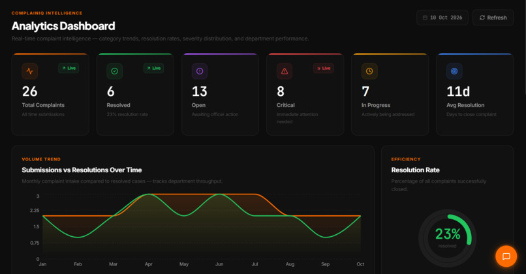Click the Awaiting officer action text
The width and height of the screenshot is (526, 274).
click(215, 114)
